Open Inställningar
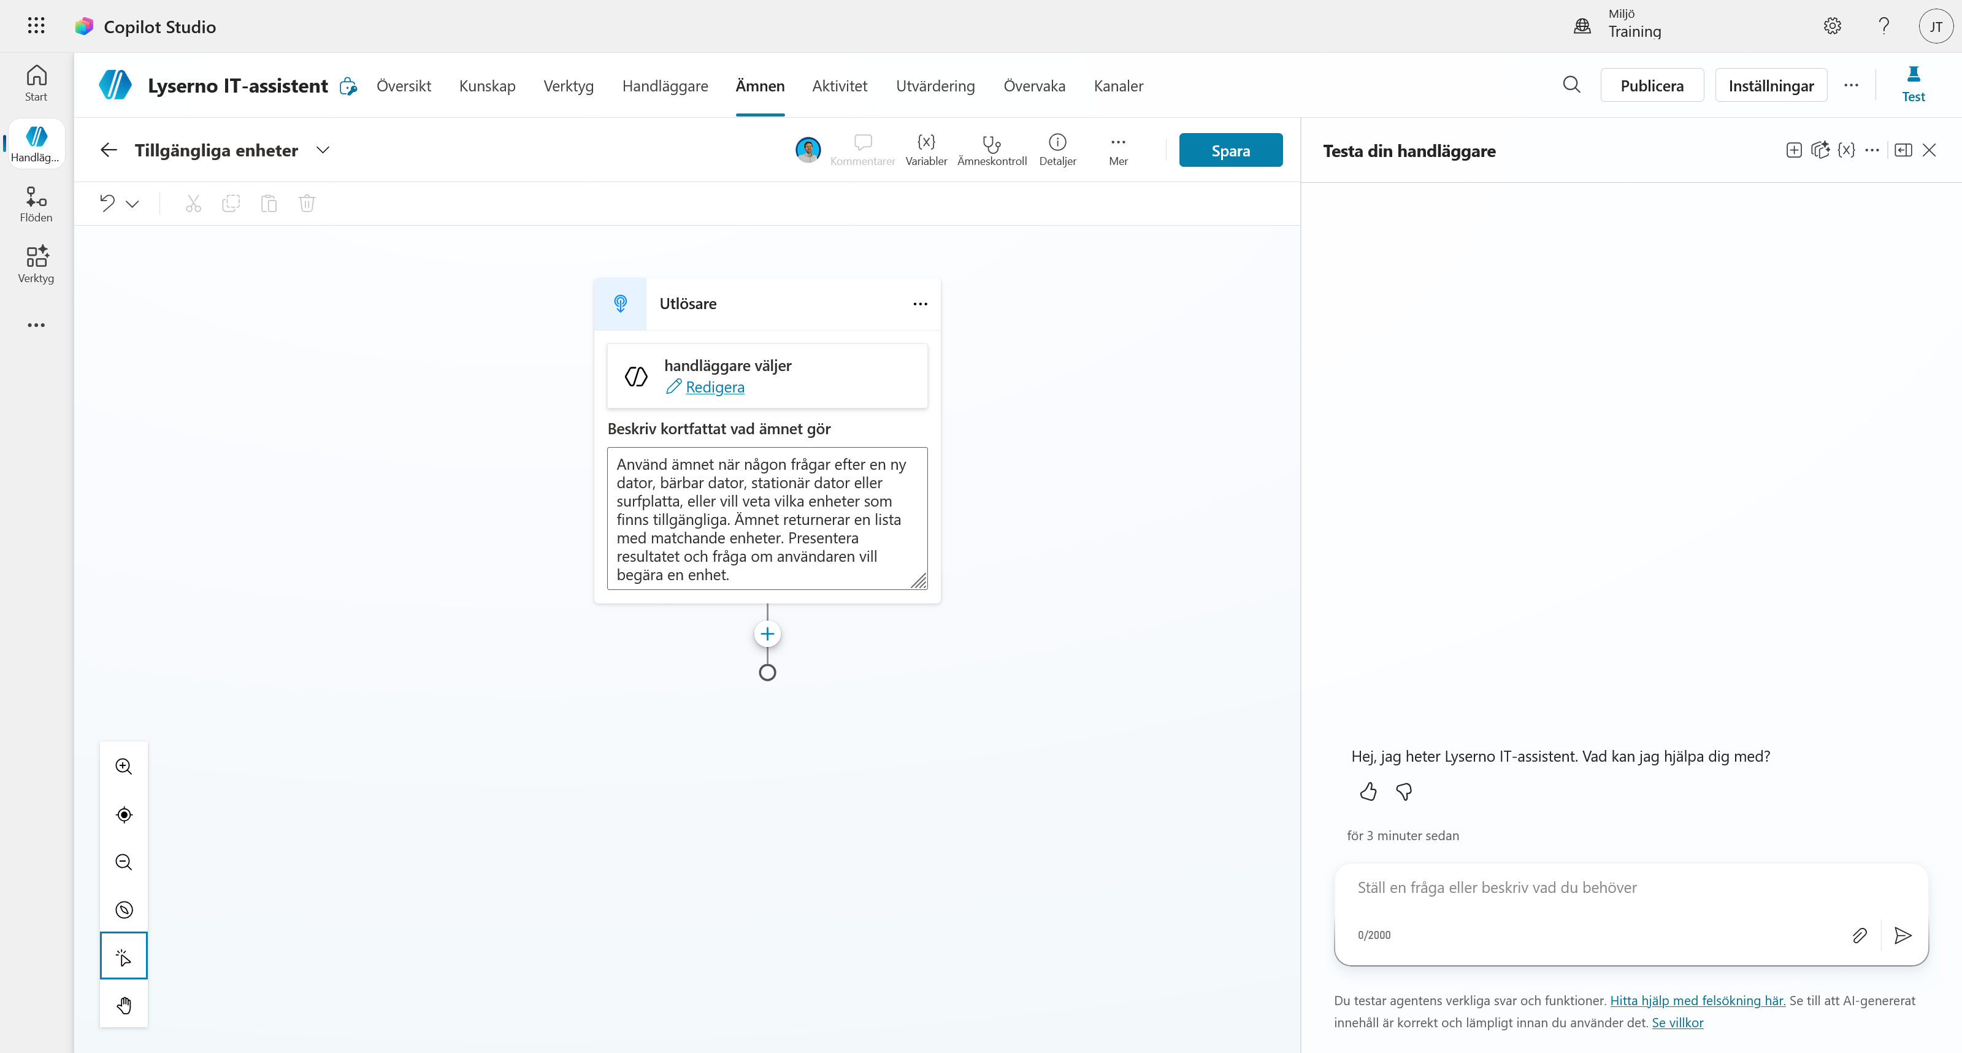 [1771, 85]
